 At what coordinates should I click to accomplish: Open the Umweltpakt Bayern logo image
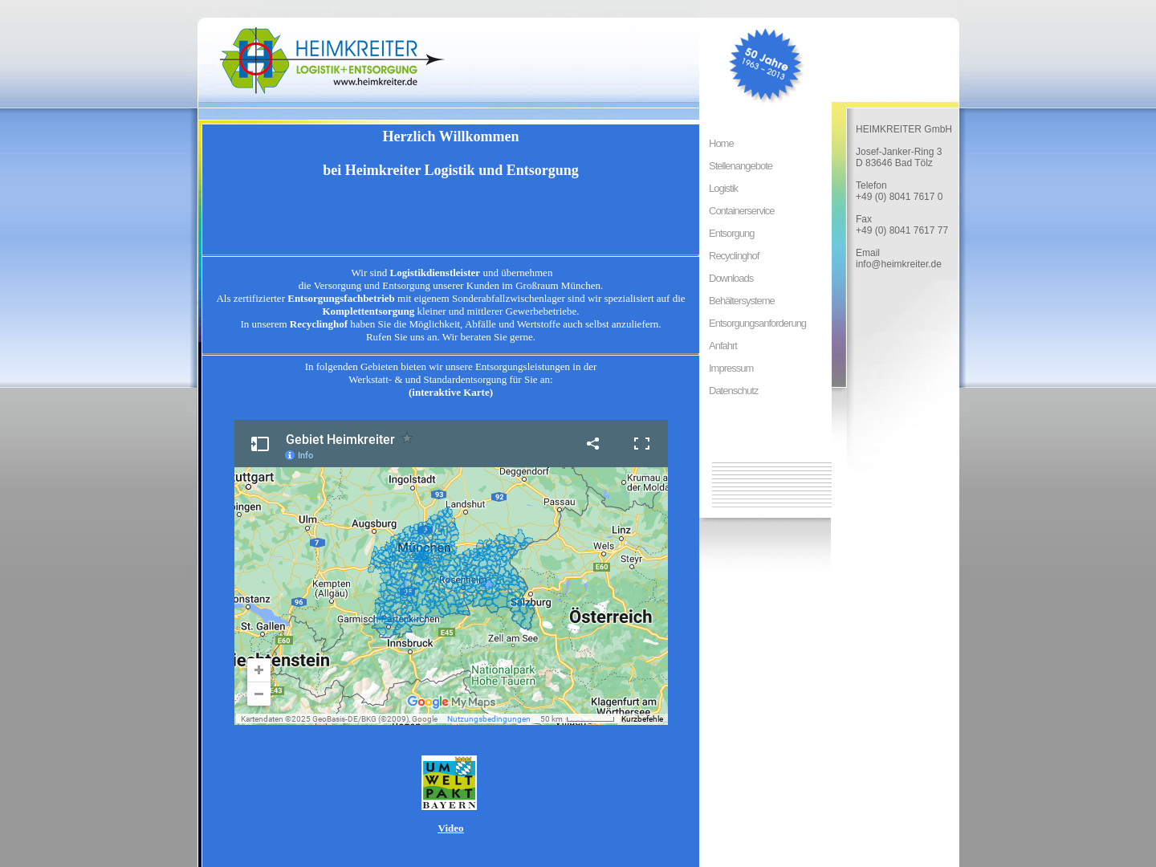click(x=449, y=783)
